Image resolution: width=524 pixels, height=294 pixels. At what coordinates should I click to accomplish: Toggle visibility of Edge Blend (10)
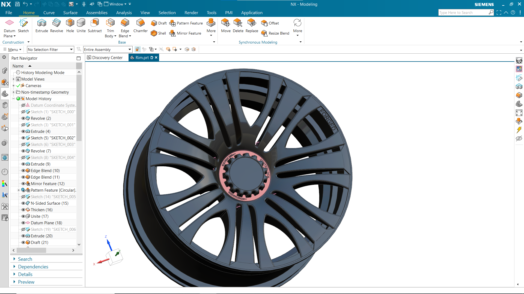(x=23, y=171)
